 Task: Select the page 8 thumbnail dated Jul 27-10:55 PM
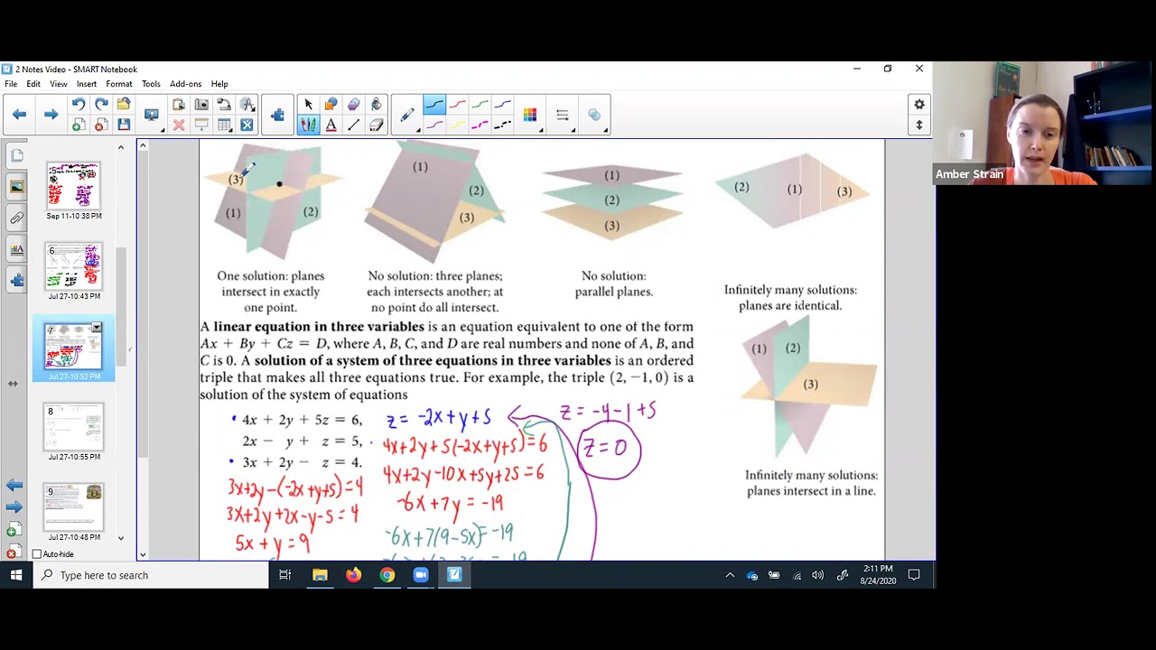pyautogui.click(x=74, y=428)
